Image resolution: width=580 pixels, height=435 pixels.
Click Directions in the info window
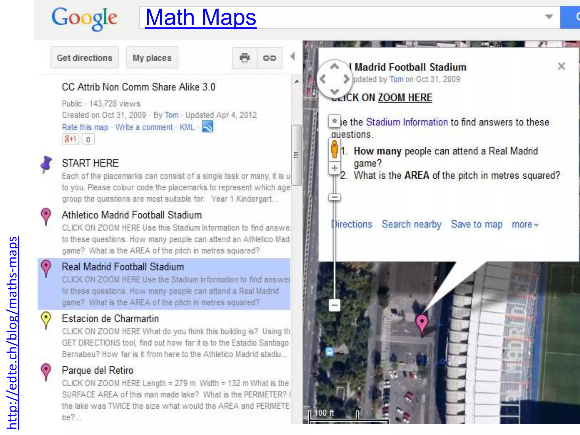click(351, 224)
